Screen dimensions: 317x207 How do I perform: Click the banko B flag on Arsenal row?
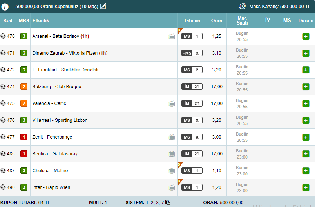(179, 31)
